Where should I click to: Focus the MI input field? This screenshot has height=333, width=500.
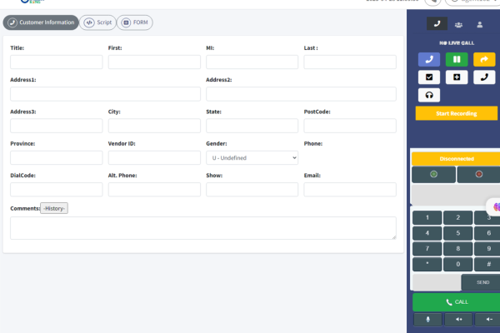252,62
